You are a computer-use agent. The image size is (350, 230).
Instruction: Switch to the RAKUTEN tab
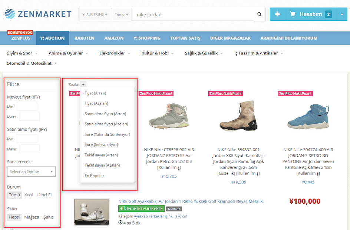[x=85, y=38]
